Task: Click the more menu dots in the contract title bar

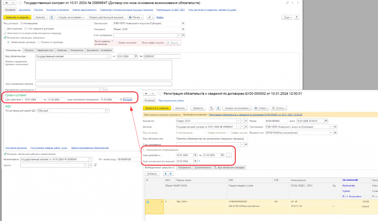Action: pos(293,3)
